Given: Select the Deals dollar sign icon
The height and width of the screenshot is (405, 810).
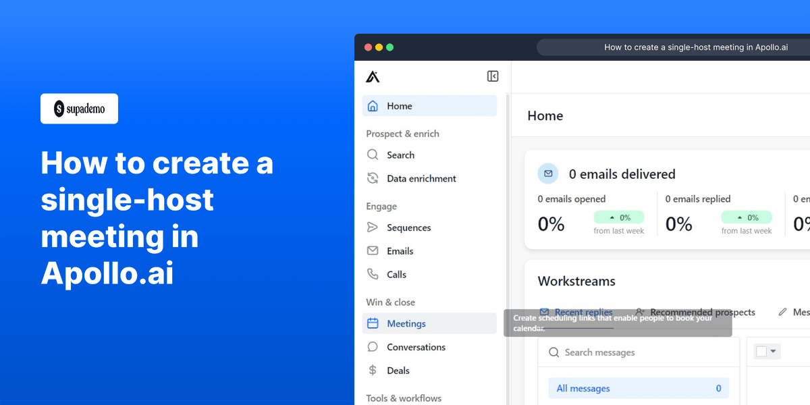Looking at the screenshot, I should click(x=373, y=370).
